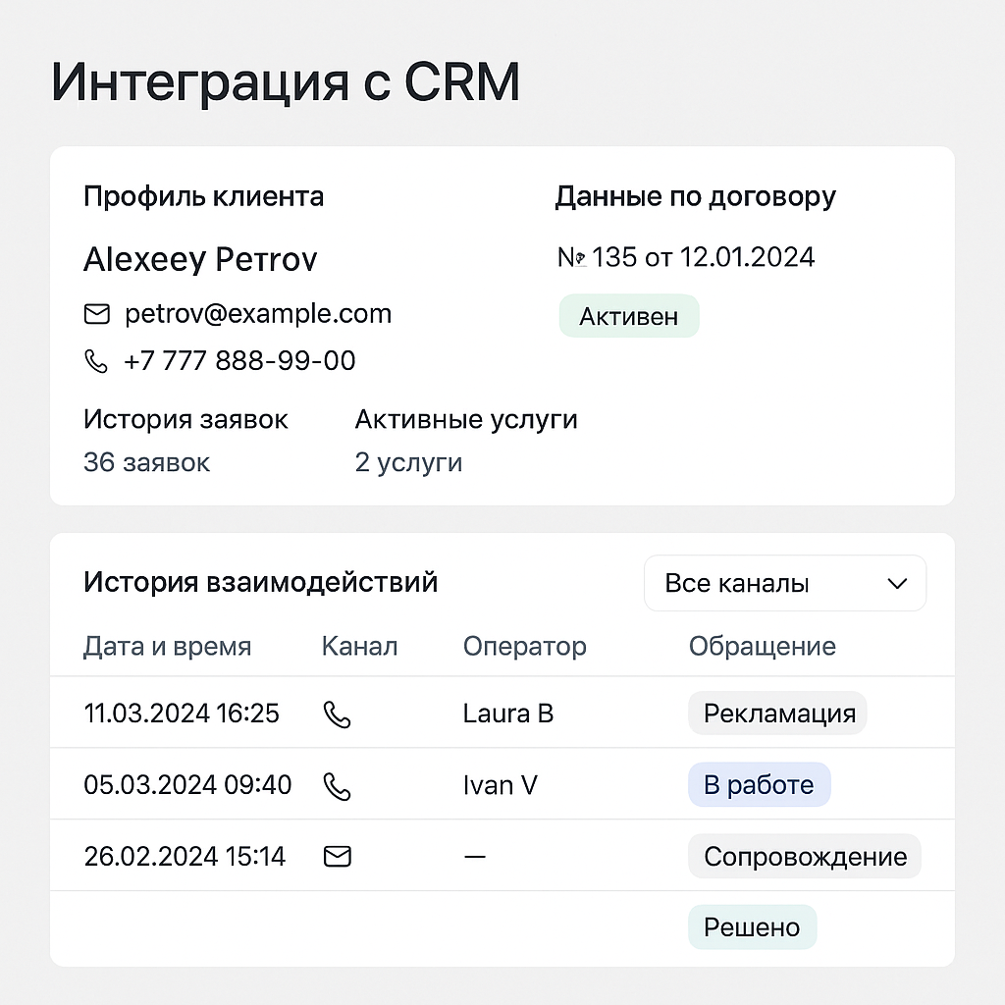Click the phone icon beside +7 777 888-99-00
The image size is (1005, 1005).
pyautogui.click(x=96, y=361)
